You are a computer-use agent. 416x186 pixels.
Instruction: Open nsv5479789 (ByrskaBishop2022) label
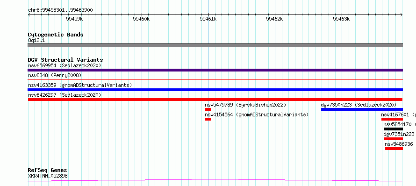(245, 105)
